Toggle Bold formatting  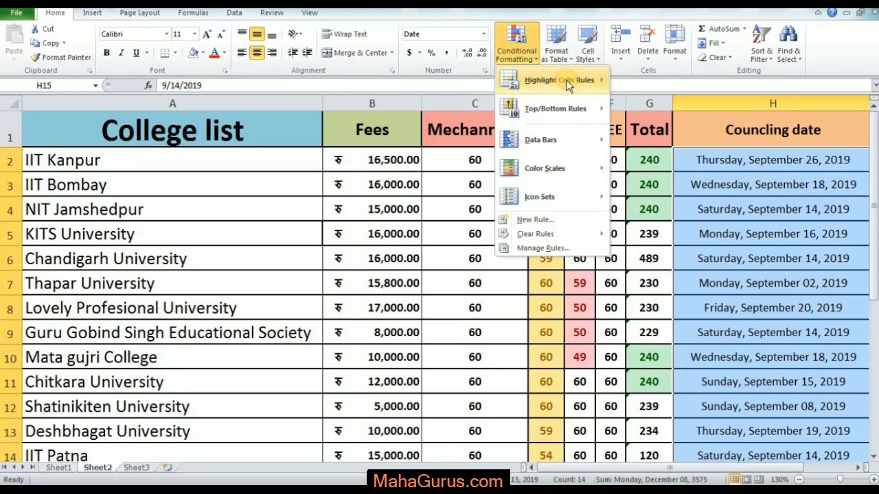(106, 53)
